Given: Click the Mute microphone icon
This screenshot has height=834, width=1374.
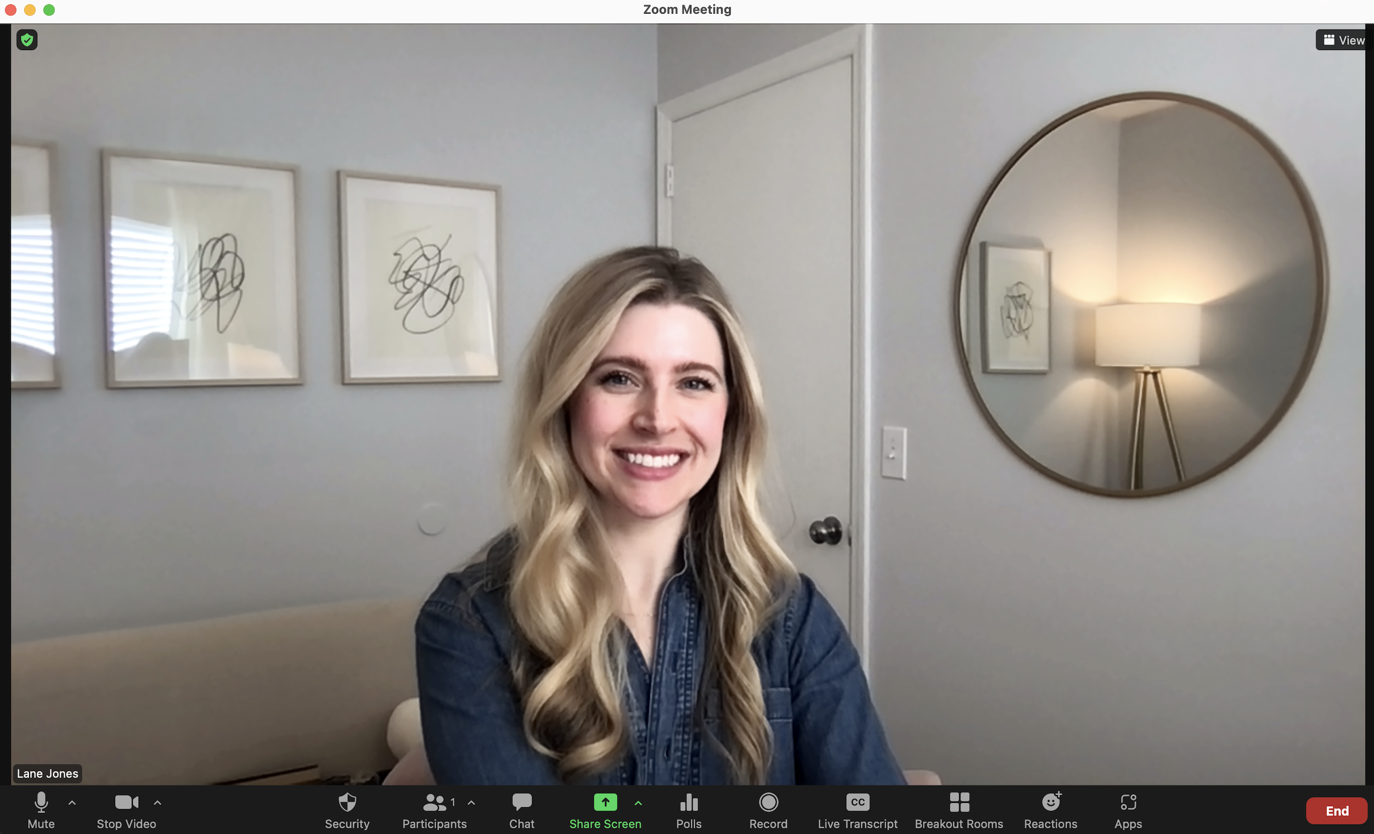Looking at the screenshot, I should click(x=41, y=802).
